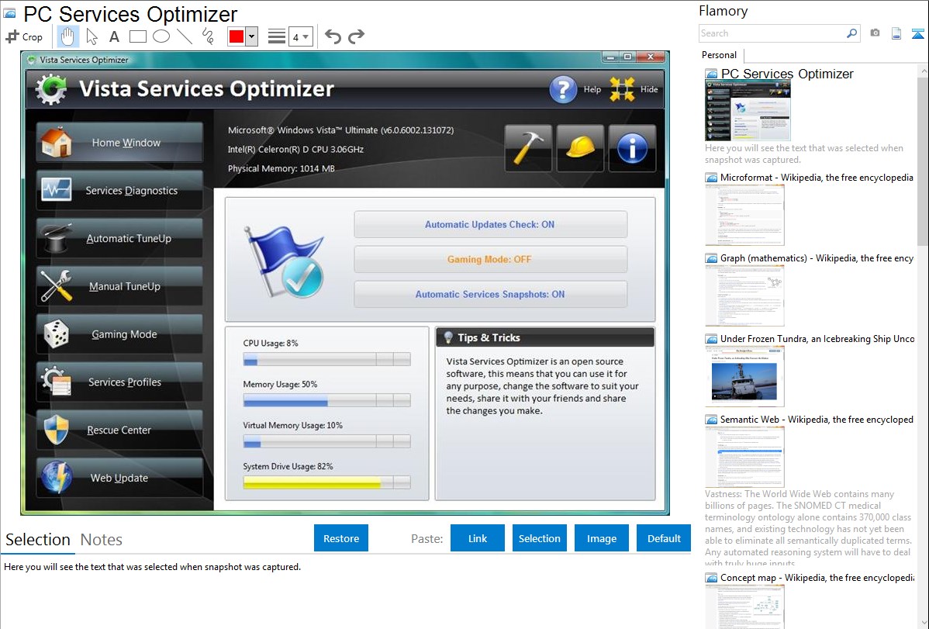Open the PC Services Optimizer snapshot thumbnail
929x629 pixels.
point(748,110)
